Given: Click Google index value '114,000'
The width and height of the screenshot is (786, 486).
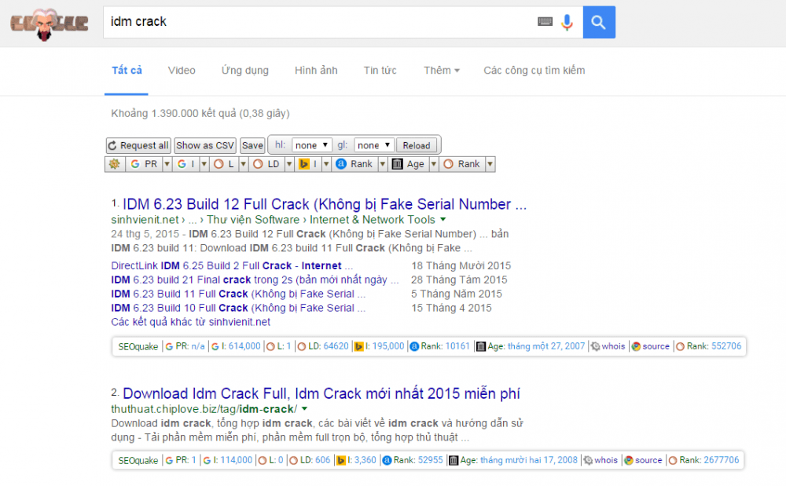Looking at the screenshot, I should [237, 460].
